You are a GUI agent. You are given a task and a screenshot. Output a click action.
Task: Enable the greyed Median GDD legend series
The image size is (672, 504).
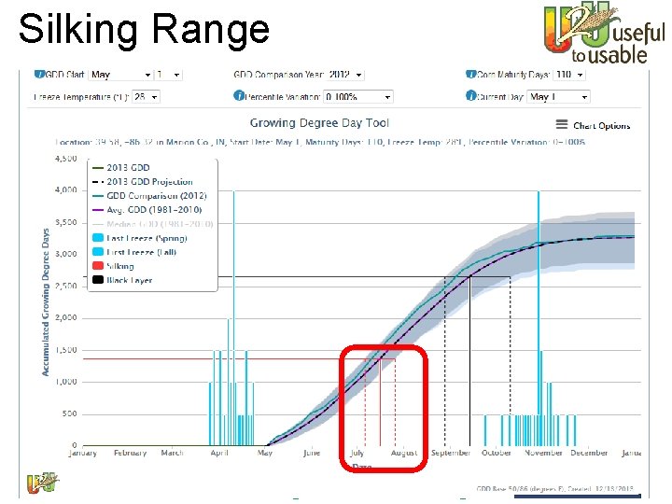152,224
